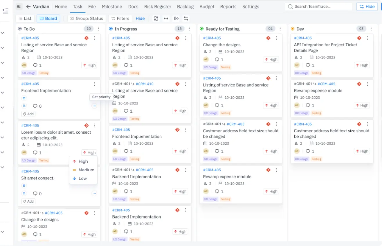Image resolution: width=382 pixels, height=246 pixels.
Task: Click the horizontal expand arrows toolbar icon
Action: pos(166,19)
